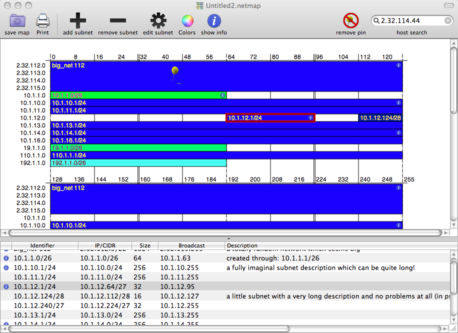Open the edit subnet gear tool
The image size is (458, 333).
tap(157, 21)
